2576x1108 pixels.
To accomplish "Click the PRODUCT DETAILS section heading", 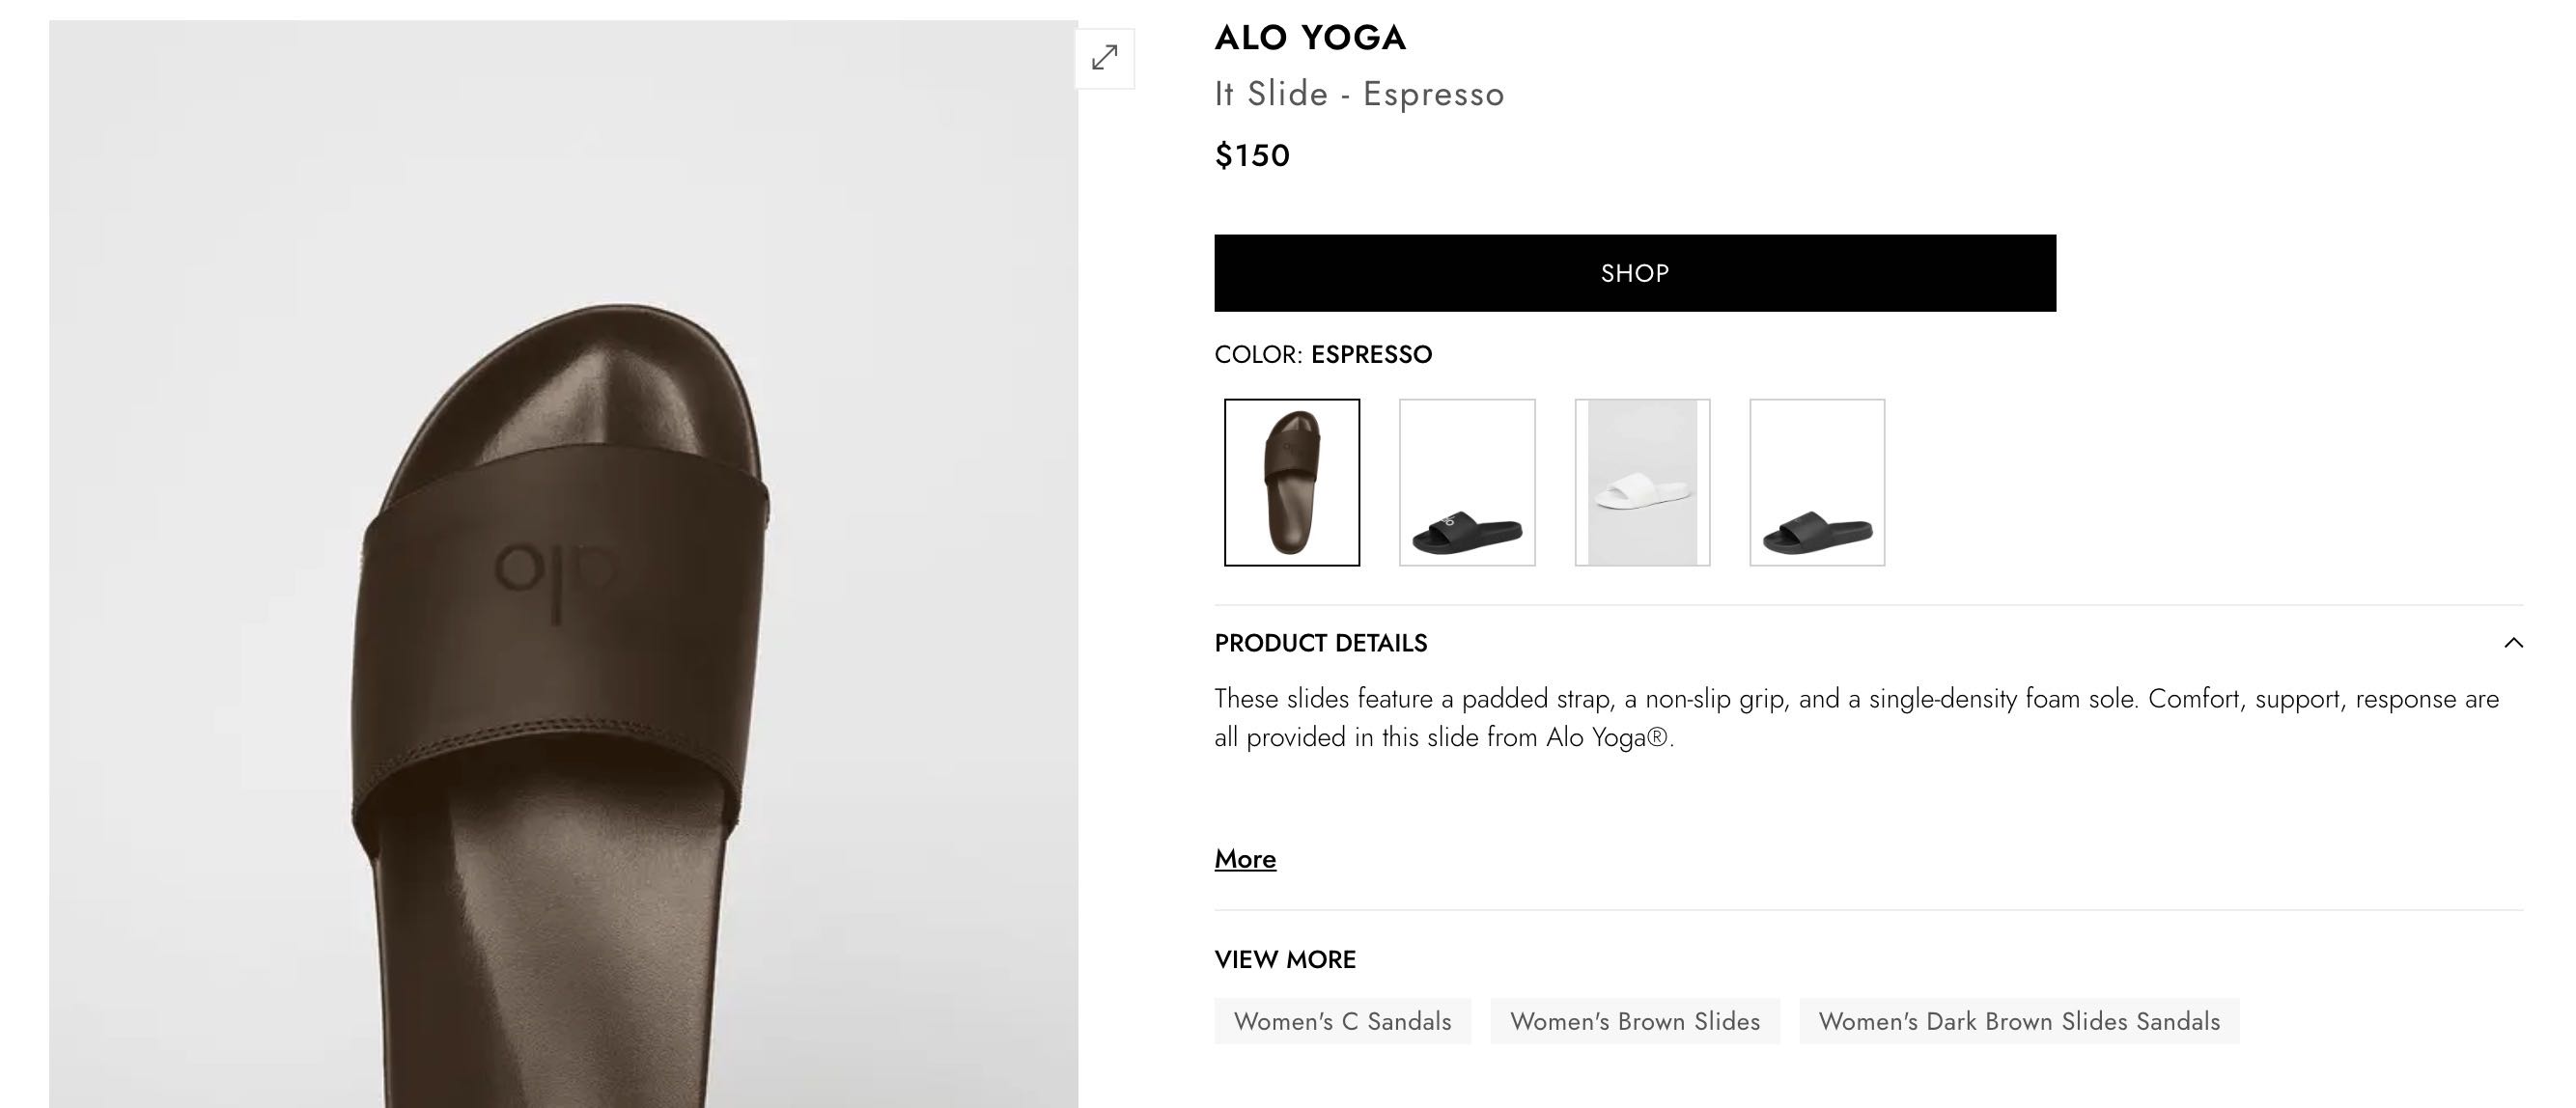I will coord(1320,643).
